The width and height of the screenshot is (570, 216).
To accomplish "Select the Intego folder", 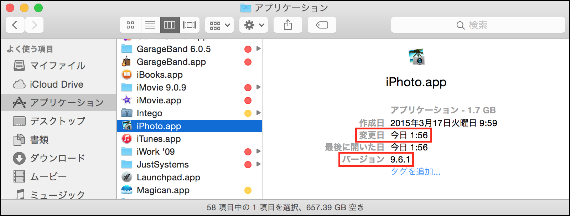I will click(190, 113).
